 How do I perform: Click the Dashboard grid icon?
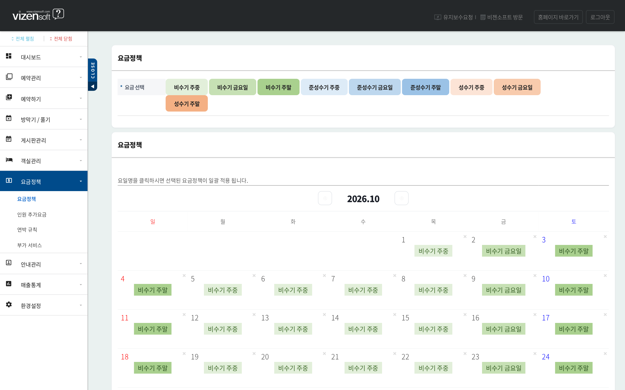pos(9,56)
